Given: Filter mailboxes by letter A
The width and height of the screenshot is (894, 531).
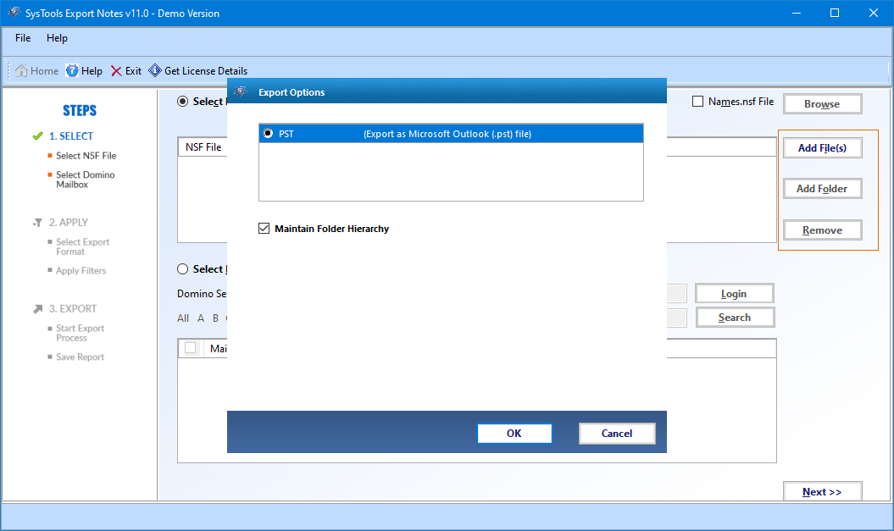Looking at the screenshot, I should tap(201, 318).
